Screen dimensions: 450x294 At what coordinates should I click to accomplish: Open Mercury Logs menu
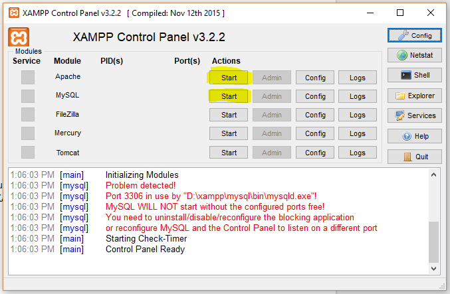[358, 133]
